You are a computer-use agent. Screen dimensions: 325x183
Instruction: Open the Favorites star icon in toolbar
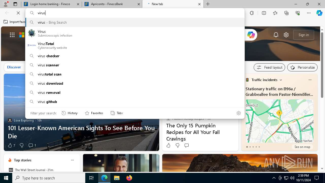point(275,13)
